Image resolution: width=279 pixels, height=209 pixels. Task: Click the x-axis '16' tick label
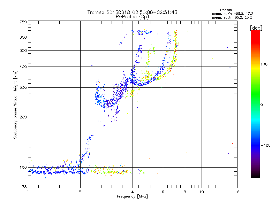coord(237,192)
